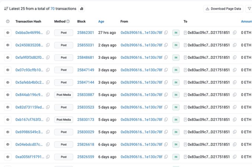
Task: Copy the From address in block 25848681 row
Action: coord(166,57)
